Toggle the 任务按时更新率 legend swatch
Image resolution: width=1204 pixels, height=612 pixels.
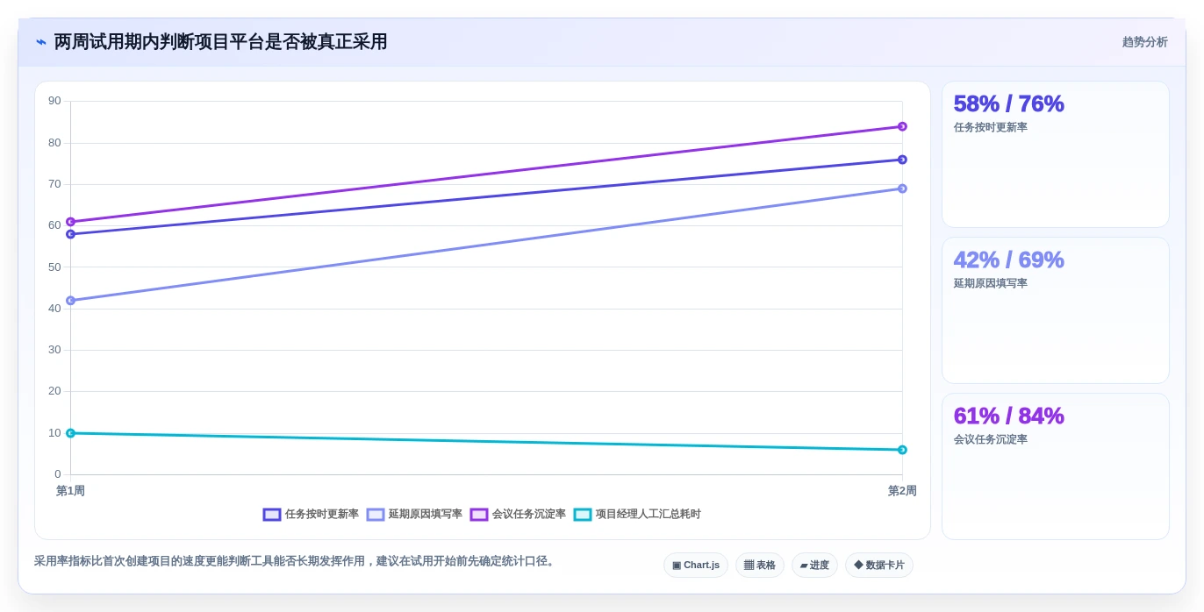272,515
